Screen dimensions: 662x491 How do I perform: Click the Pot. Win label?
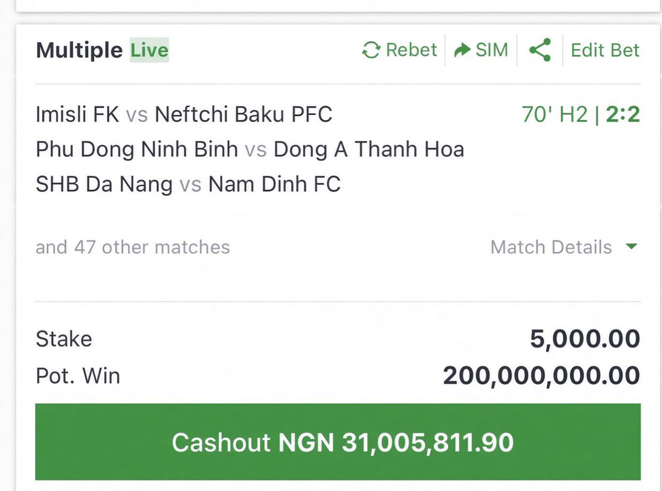pyautogui.click(x=78, y=376)
